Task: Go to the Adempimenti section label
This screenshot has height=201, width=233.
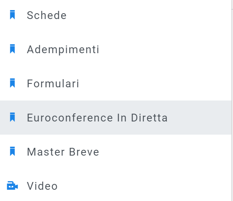Action: tap(63, 50)
